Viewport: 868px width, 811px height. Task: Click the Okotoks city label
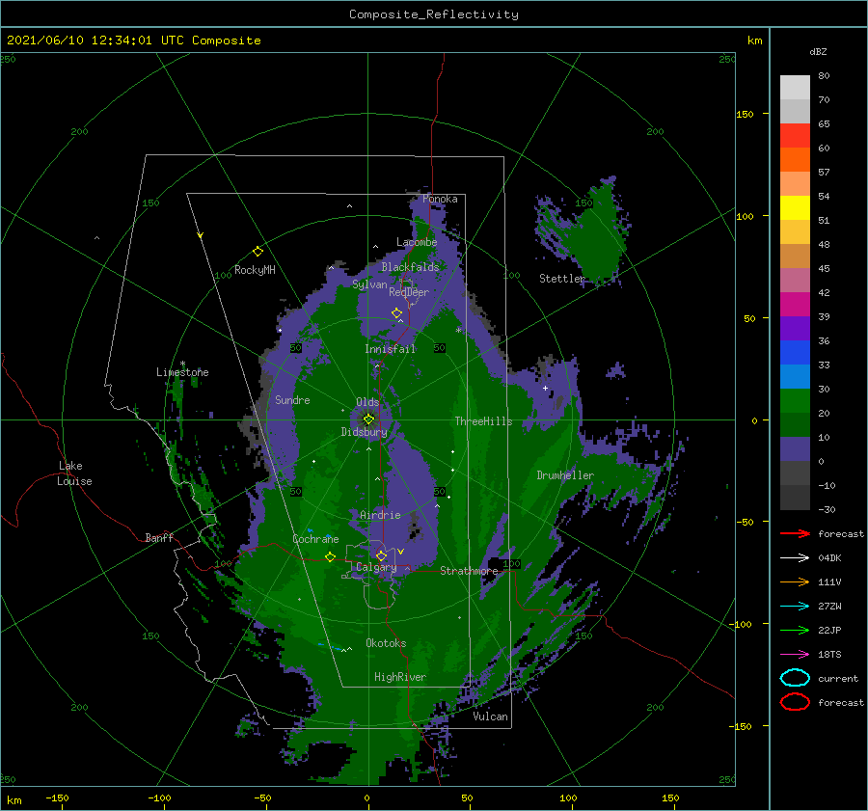(386, 643)
